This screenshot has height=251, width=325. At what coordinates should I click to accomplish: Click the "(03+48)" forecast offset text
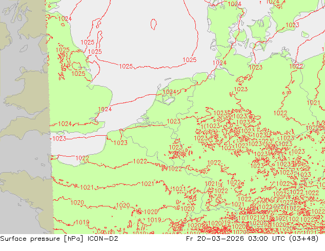point(304,239)
